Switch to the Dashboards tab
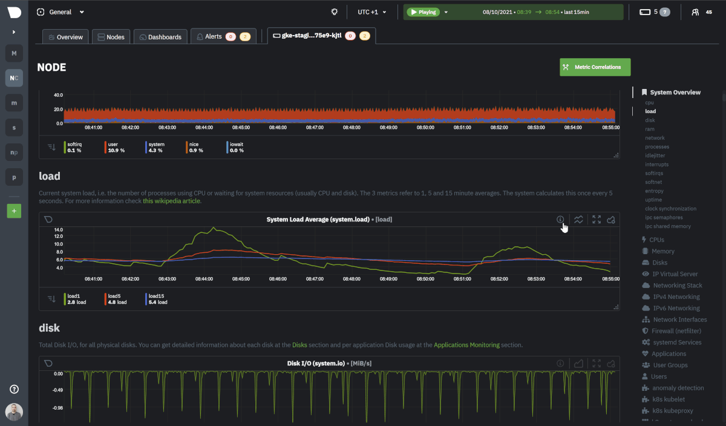The height and width of the screenshot is (426, 726). [x=160, y=37]
